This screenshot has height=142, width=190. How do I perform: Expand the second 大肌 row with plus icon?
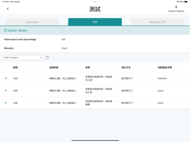(6, 90)
